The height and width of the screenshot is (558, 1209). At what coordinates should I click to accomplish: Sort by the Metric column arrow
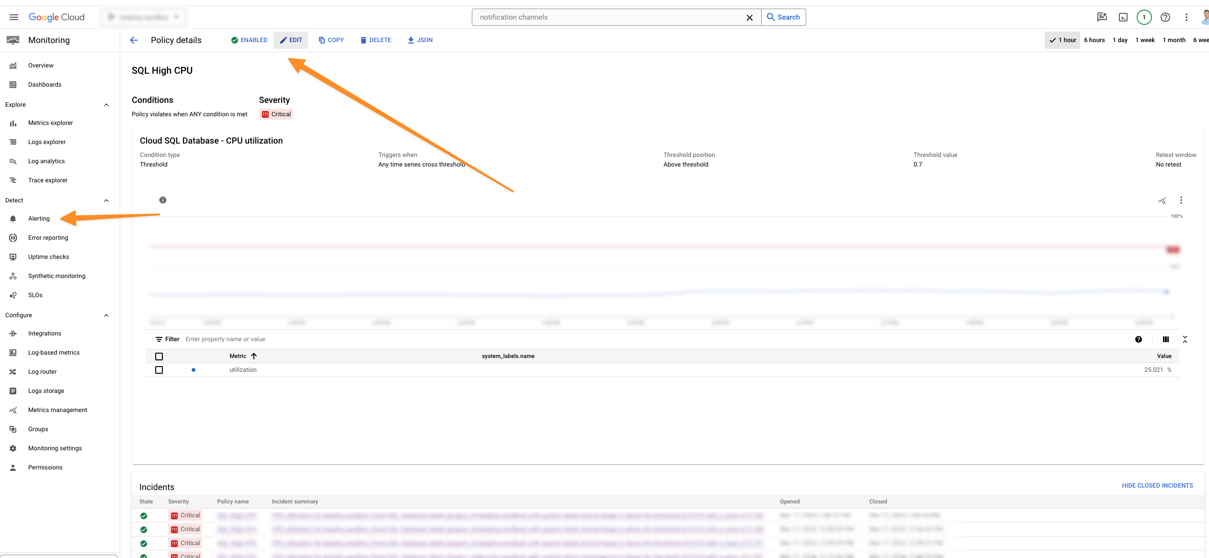(254, 356)
